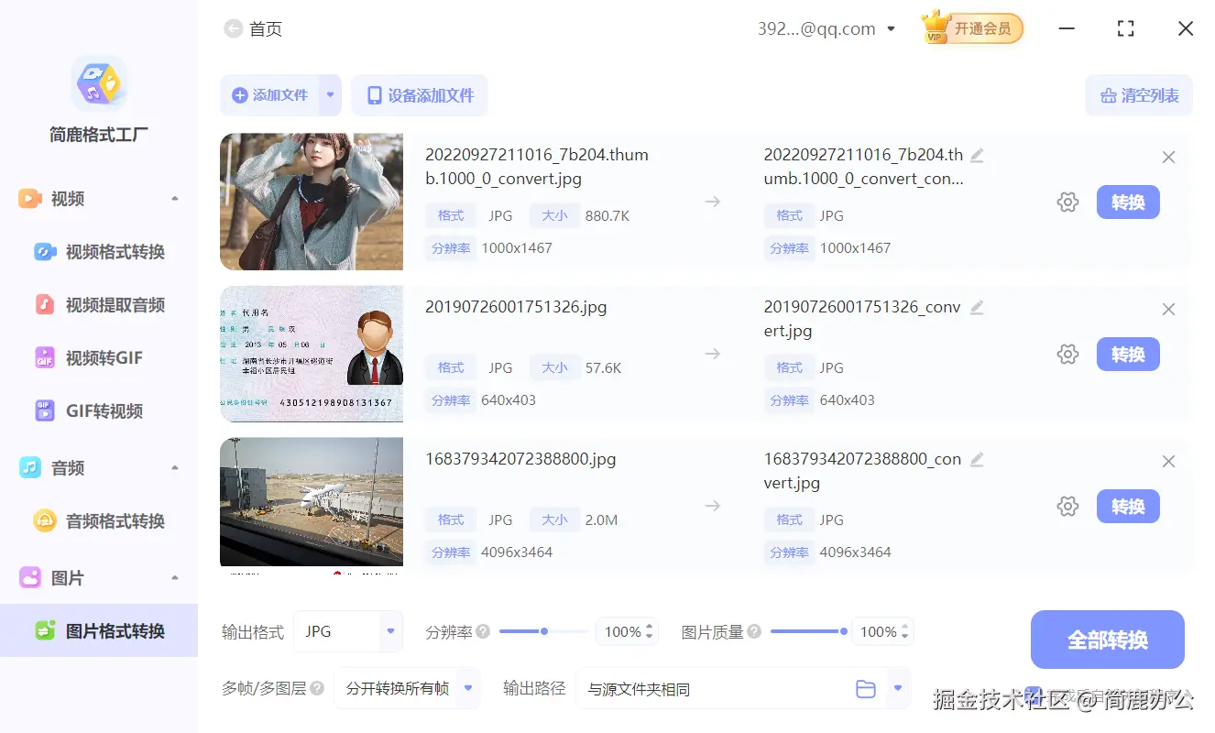Image resolution: width=1215 pixels, height=733 pixels.
Task: Open the dropdown arrow next to 添加文件
Action: [x=331, y=95]
